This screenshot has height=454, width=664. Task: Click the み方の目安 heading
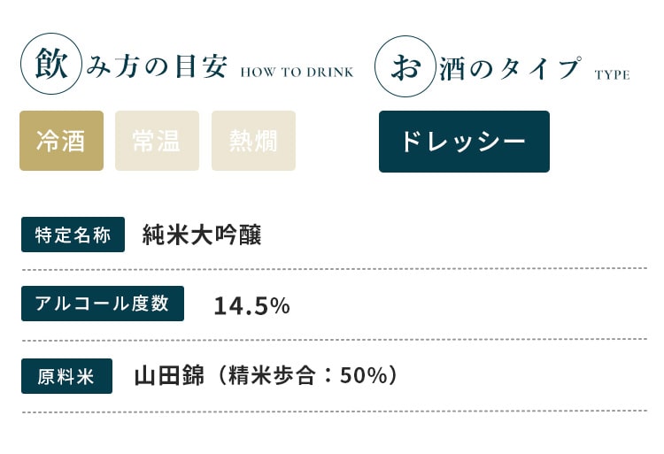(x=156, y=66)
